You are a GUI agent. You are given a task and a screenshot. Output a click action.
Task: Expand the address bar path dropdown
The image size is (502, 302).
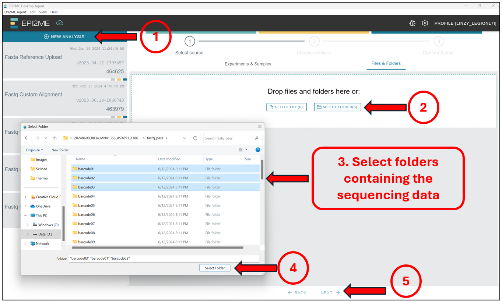(x=185, y=138)
